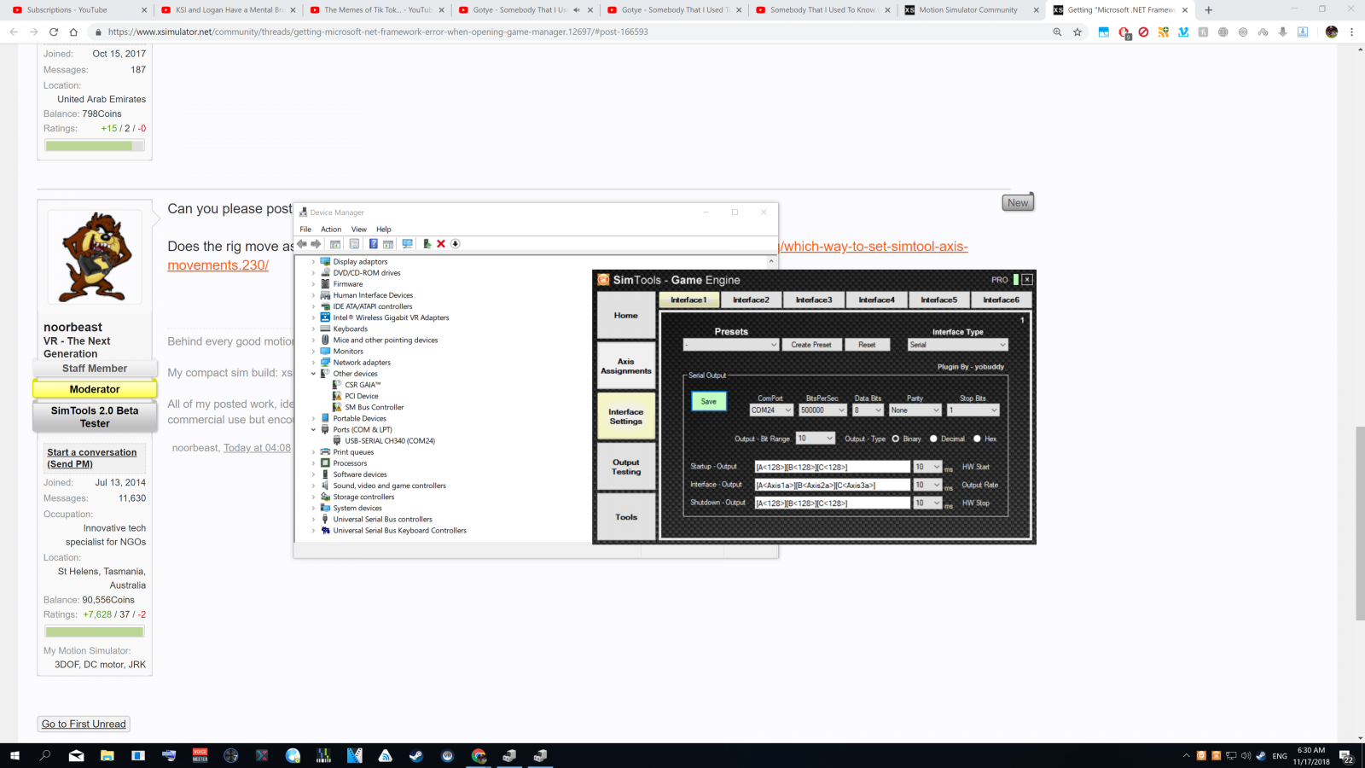Image resolution: width=1365 pixels, height=768 pixels.
Task: Click the Create Preset button
Action: tap(810, 345)
